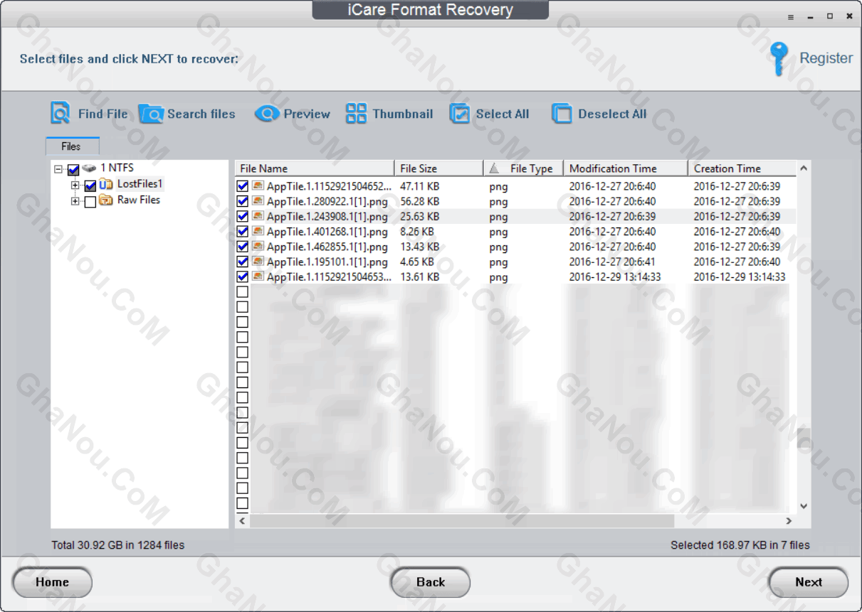Click horizontal scrollbar left arrow
Screen dimensions: 862x612
coord(243,521)
